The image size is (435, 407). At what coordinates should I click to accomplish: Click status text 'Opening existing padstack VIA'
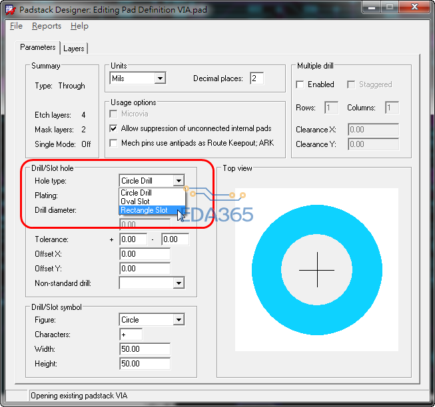pyautogui.click(x=79, y=396)
